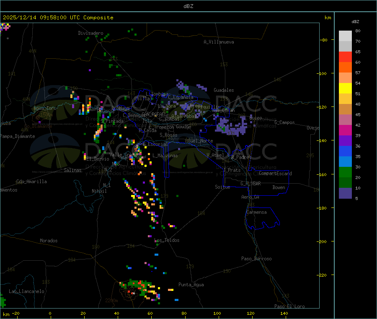Viewport: 377px width, 319px height.
Task: Click the -160 km axis tick label
Action: point(322,174)
